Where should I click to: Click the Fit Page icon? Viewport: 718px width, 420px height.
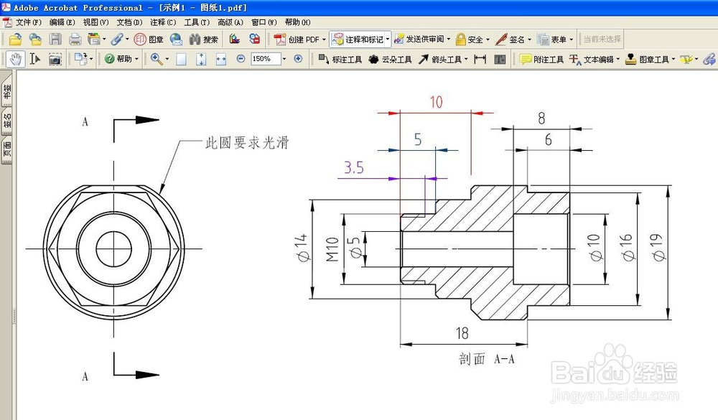pyautogui.click(x=201, y=59)
